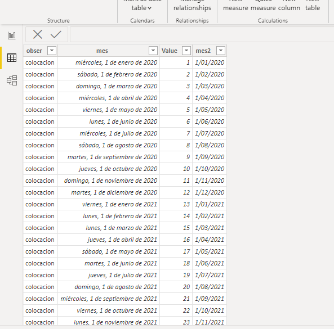The image size is (334, 329).
Task: Click colocacion cell in the Value 1 row
Action: [x=40, y=62]
